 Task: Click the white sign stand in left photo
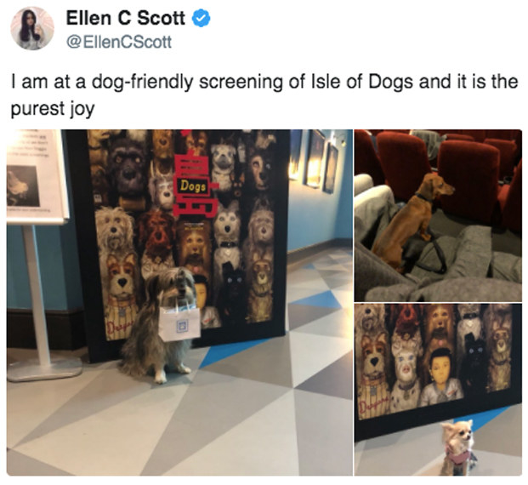click(x=39, y=255)
